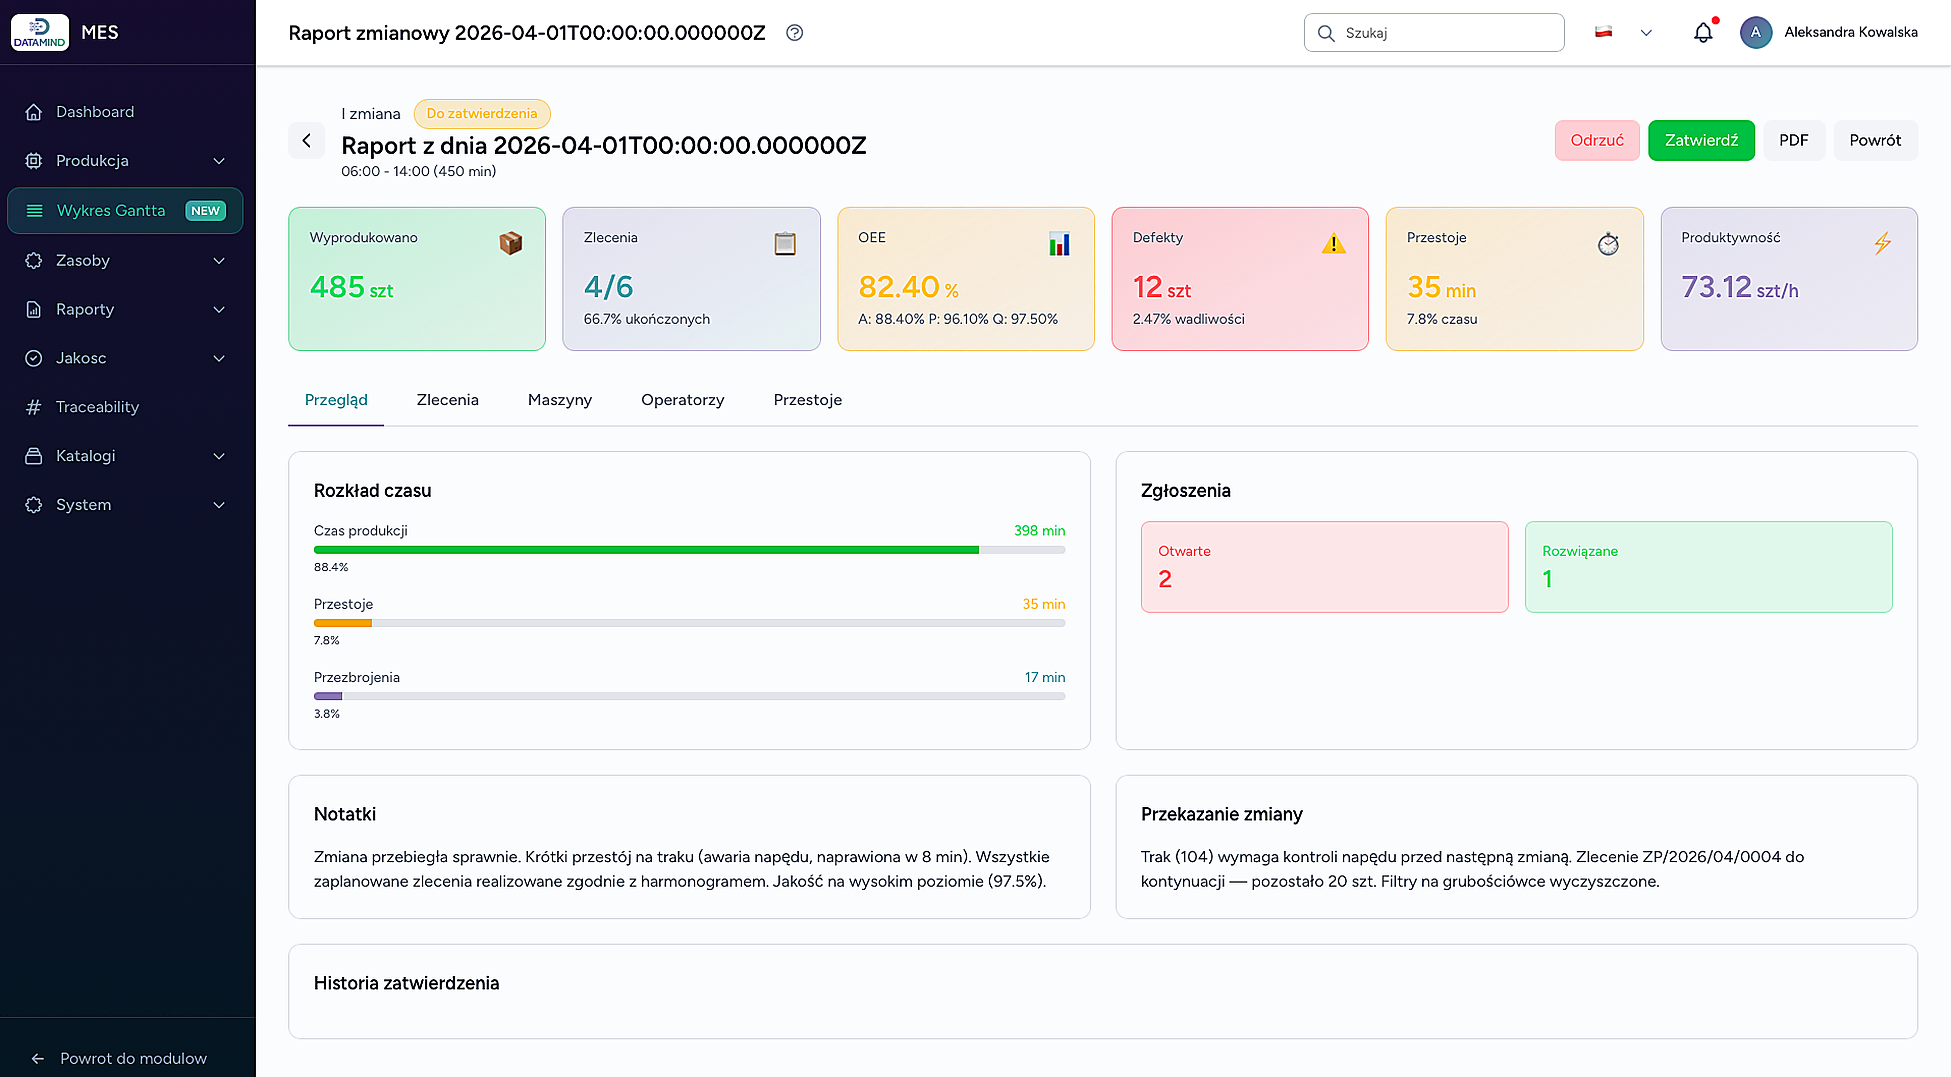Click the warning triangle in Defekty card
The height and width of the screenshot is (1077, 1951).
click(x=1333, y=243)
